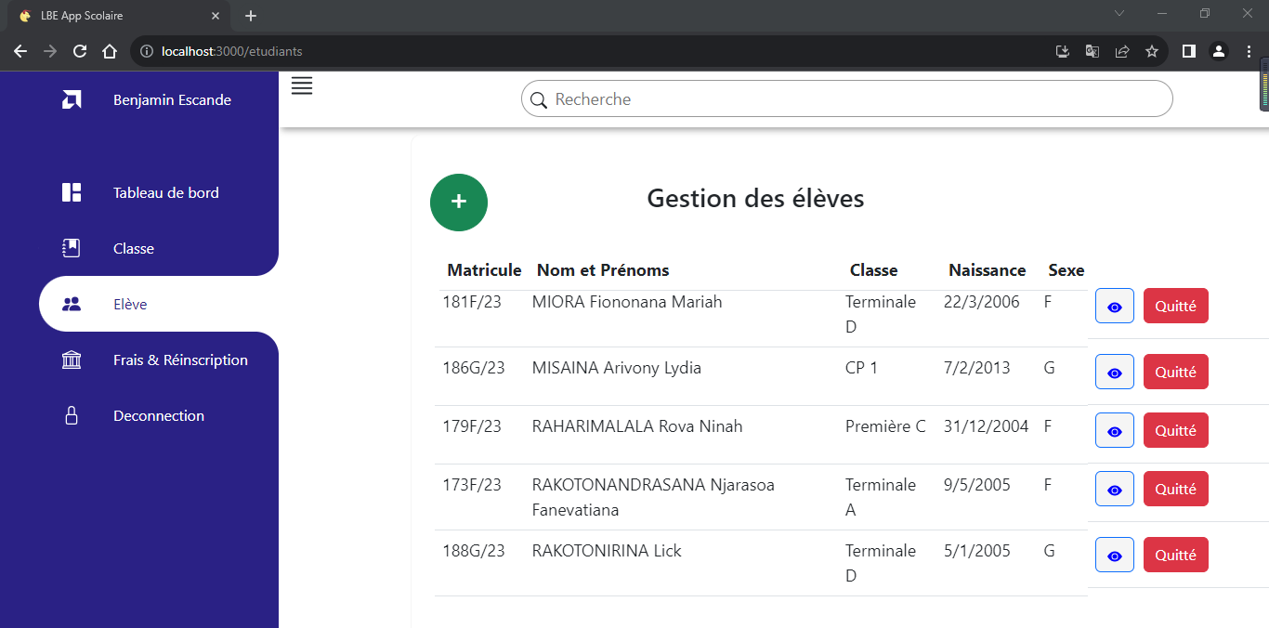Open eye view for RAHARIMALALA Rova Ninah
Image resolution: width=1269 pixels, height=628 pixels.
(x=1114, y=429)
